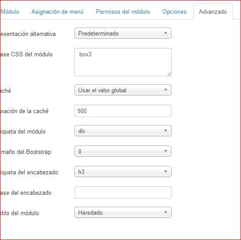Expand the header tag dropdown showing h3

(123, 172)
